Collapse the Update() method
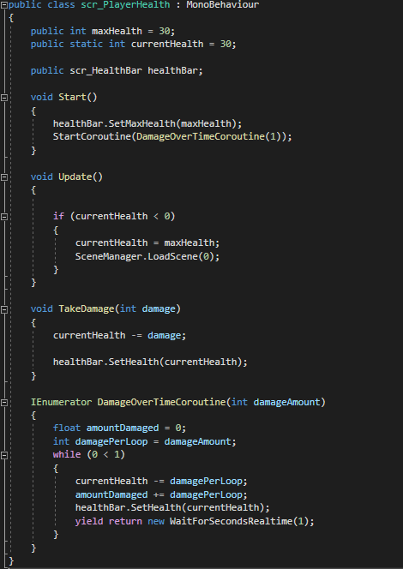The height and width of the screenshot is (569, 403). [x=4, y=177]
